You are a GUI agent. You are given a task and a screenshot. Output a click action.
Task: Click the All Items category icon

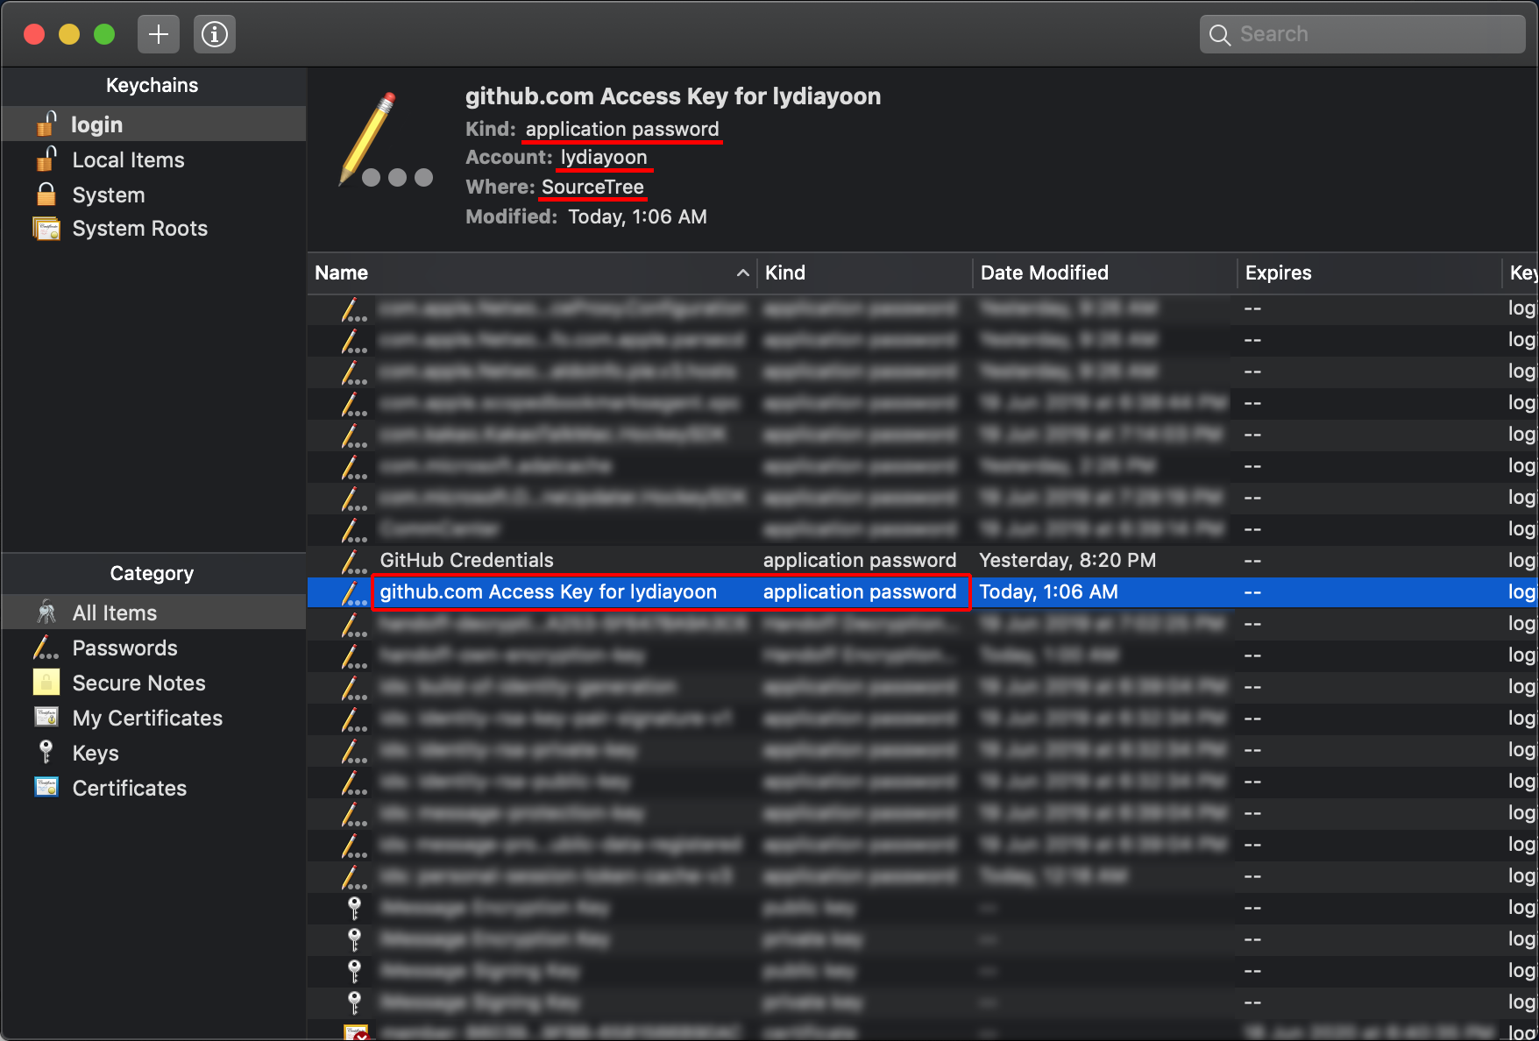pyautogui.click(x=46, y=612)
